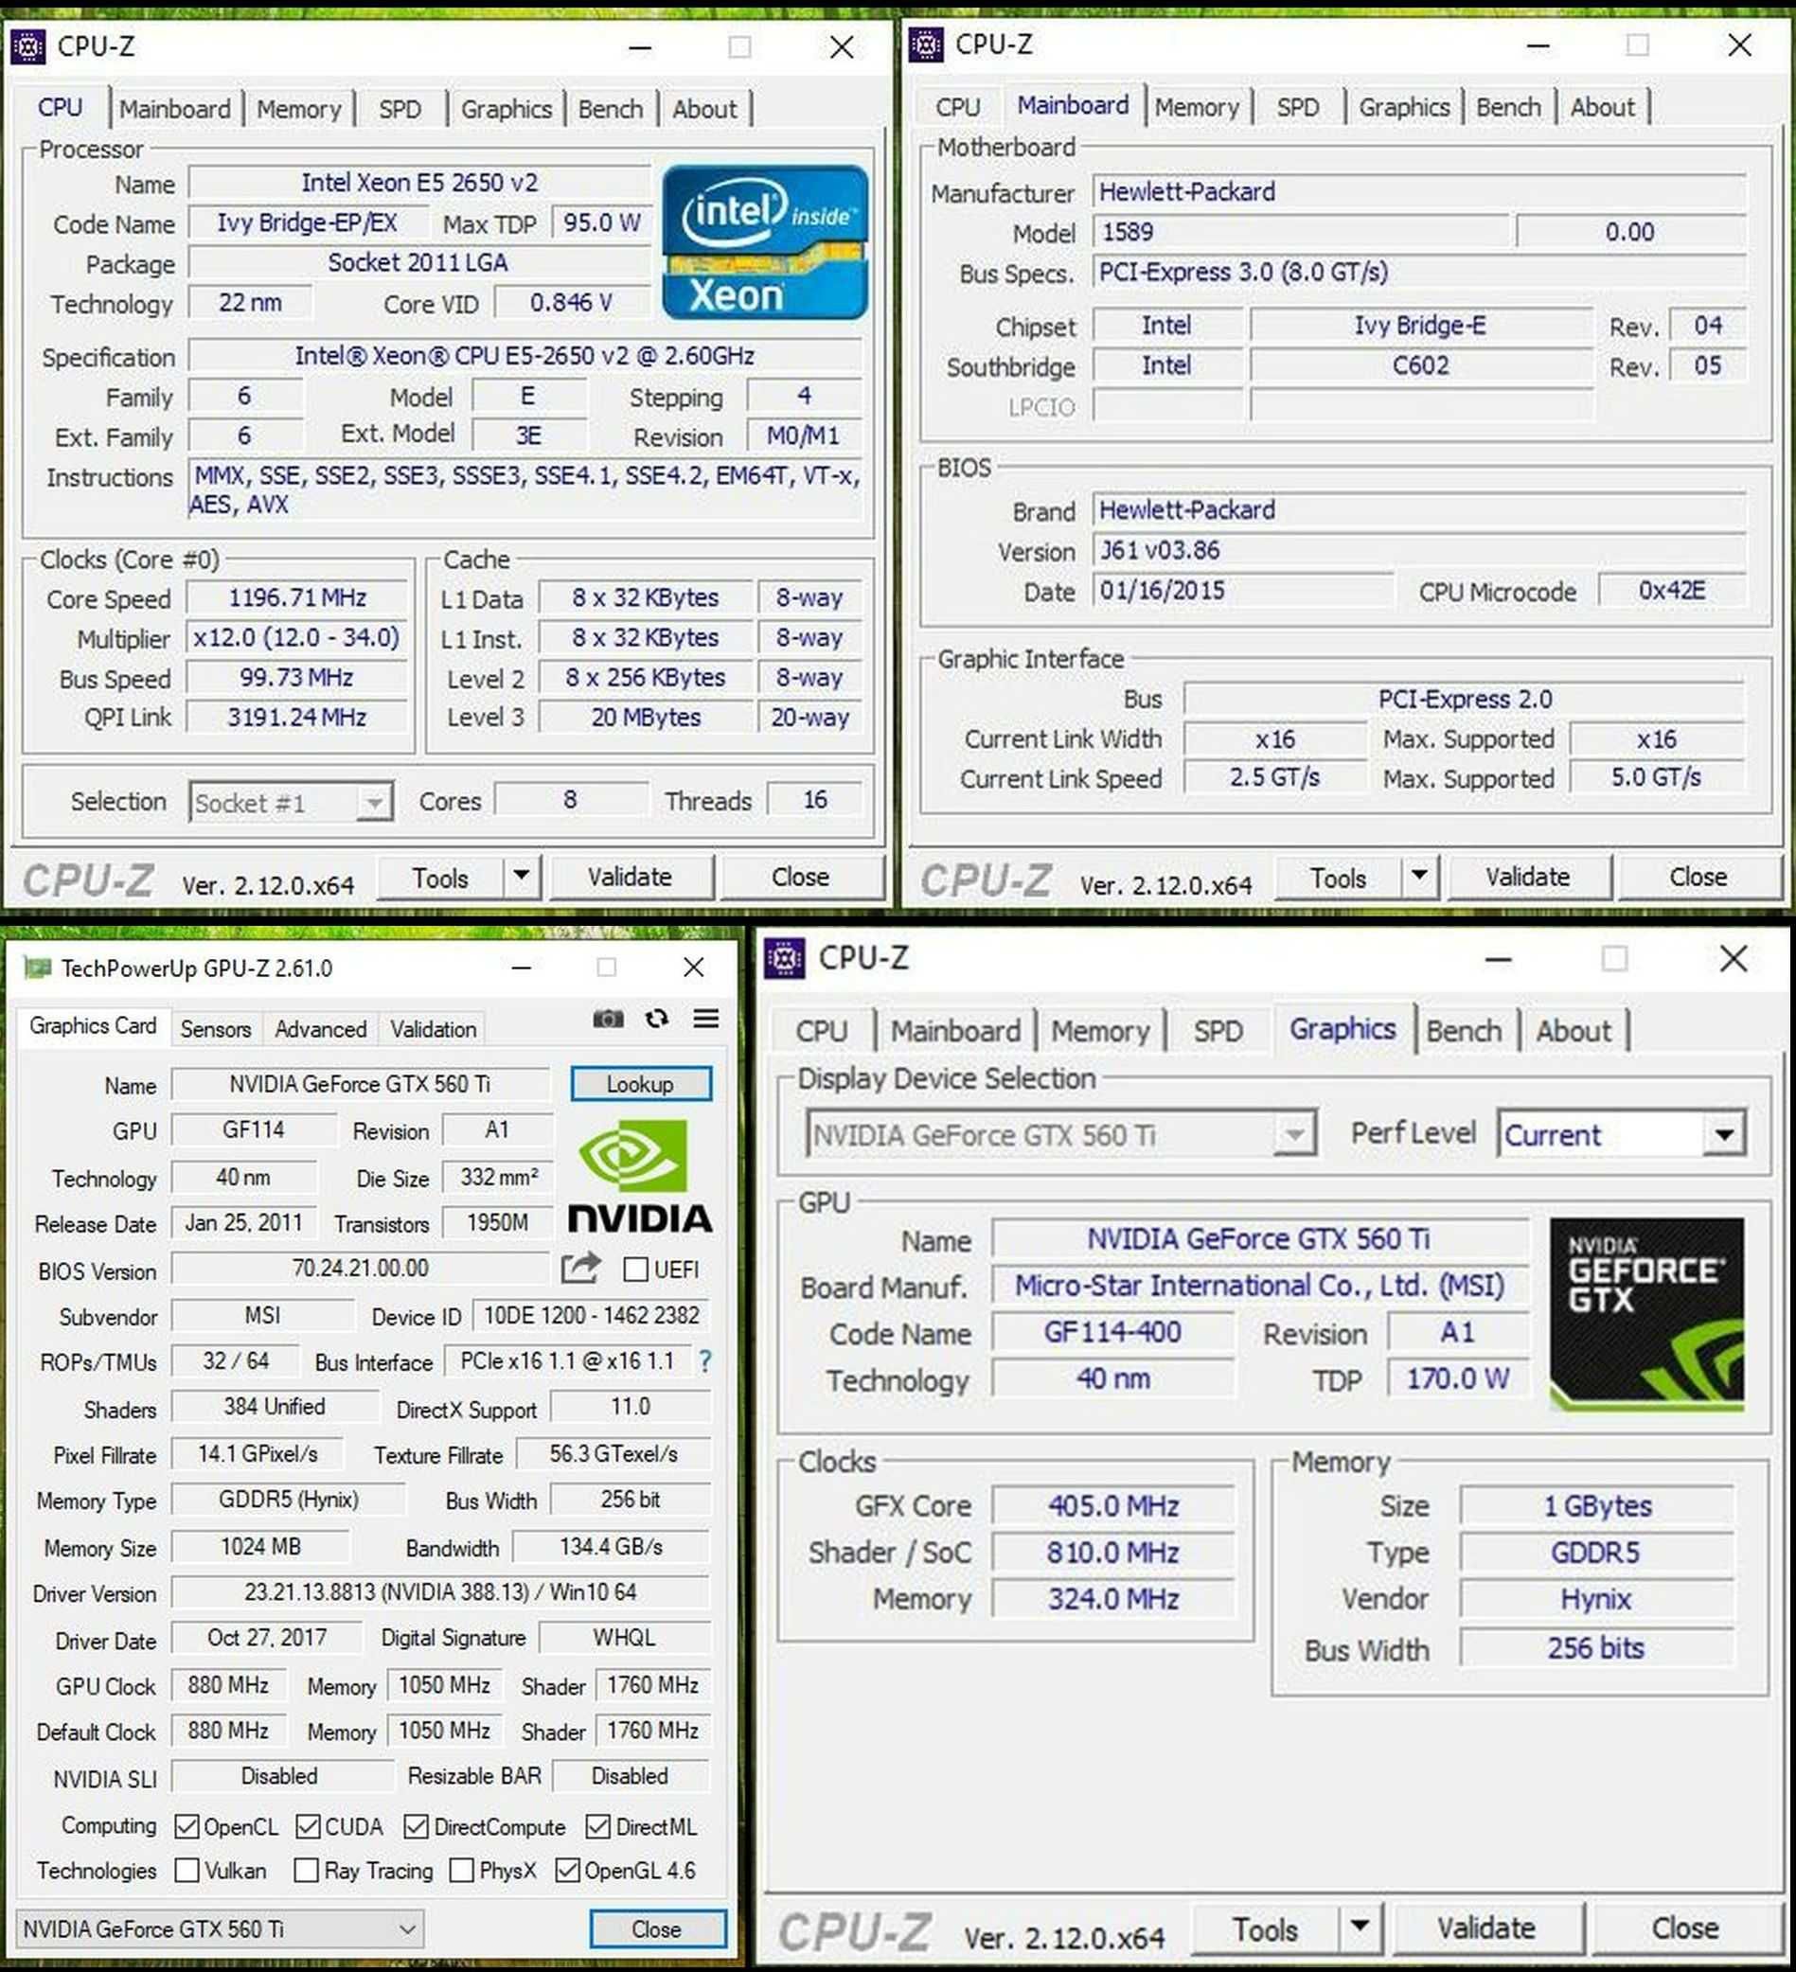Click Bandwidth 134.4 GB/s value

point(612,1547)
